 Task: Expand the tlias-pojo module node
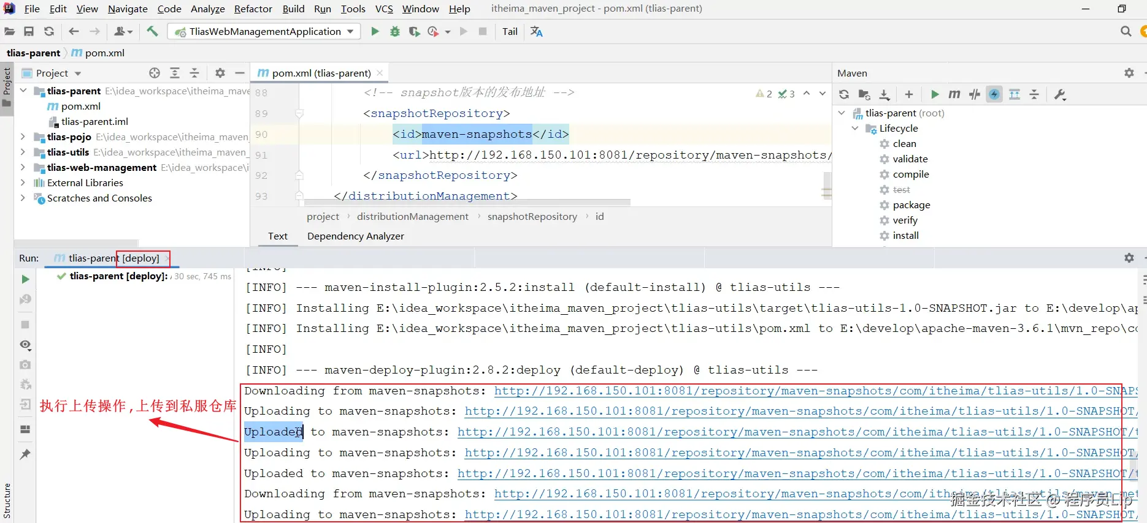23,137
